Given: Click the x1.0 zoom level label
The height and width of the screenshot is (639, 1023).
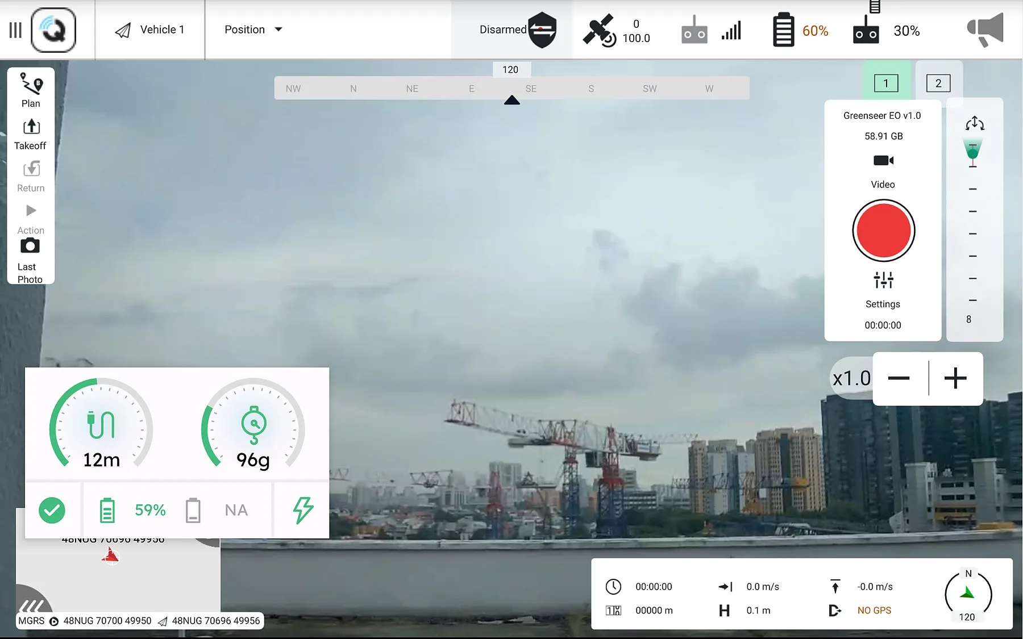Looking at the screenshot, I should tap(851, 378).
